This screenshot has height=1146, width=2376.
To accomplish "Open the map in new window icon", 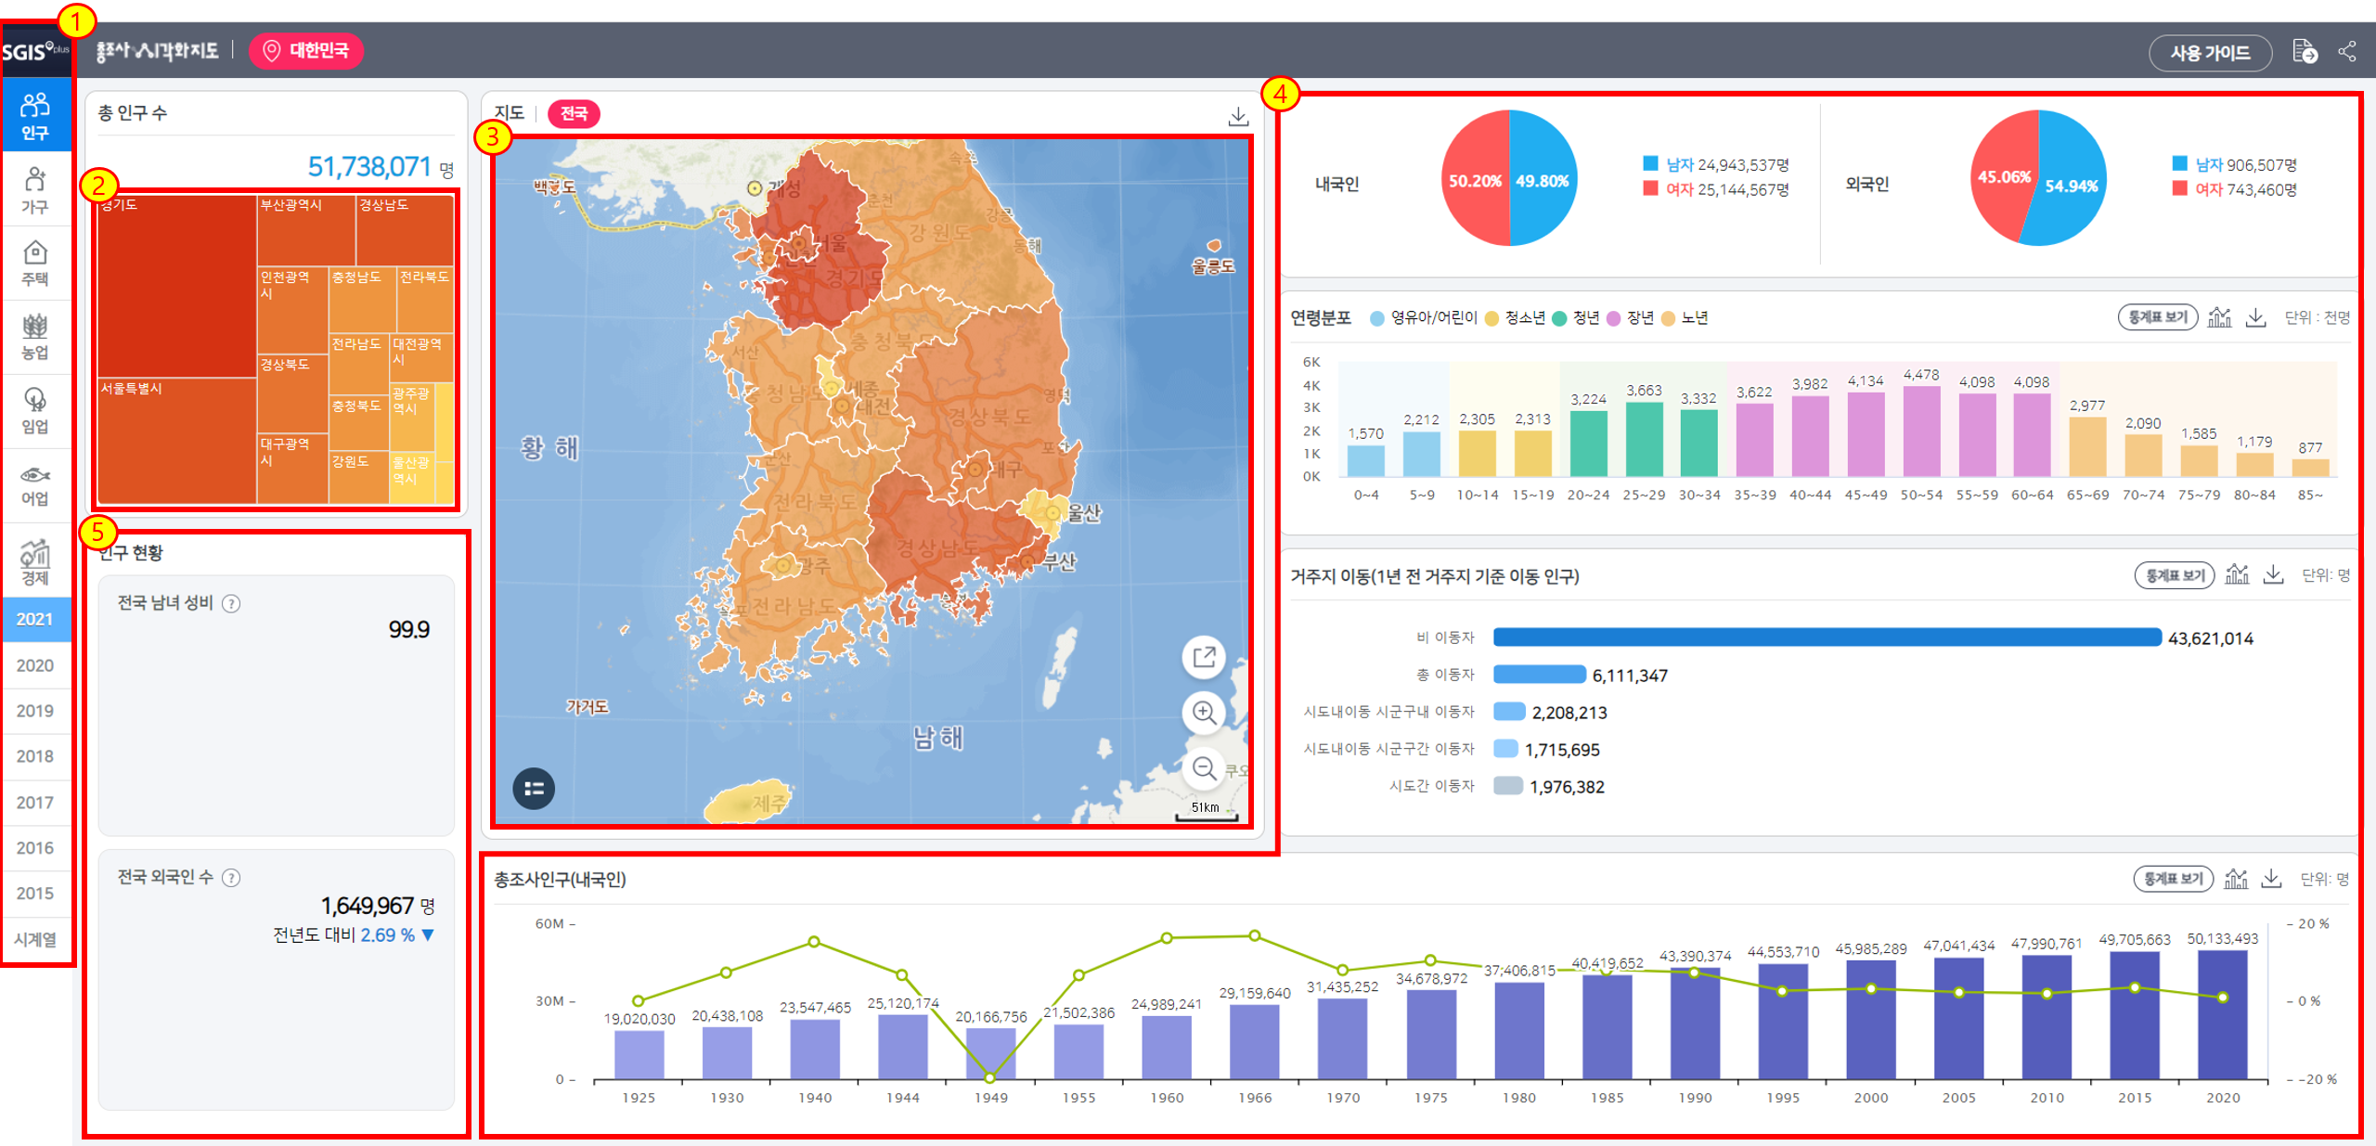I will point(1204,657).
